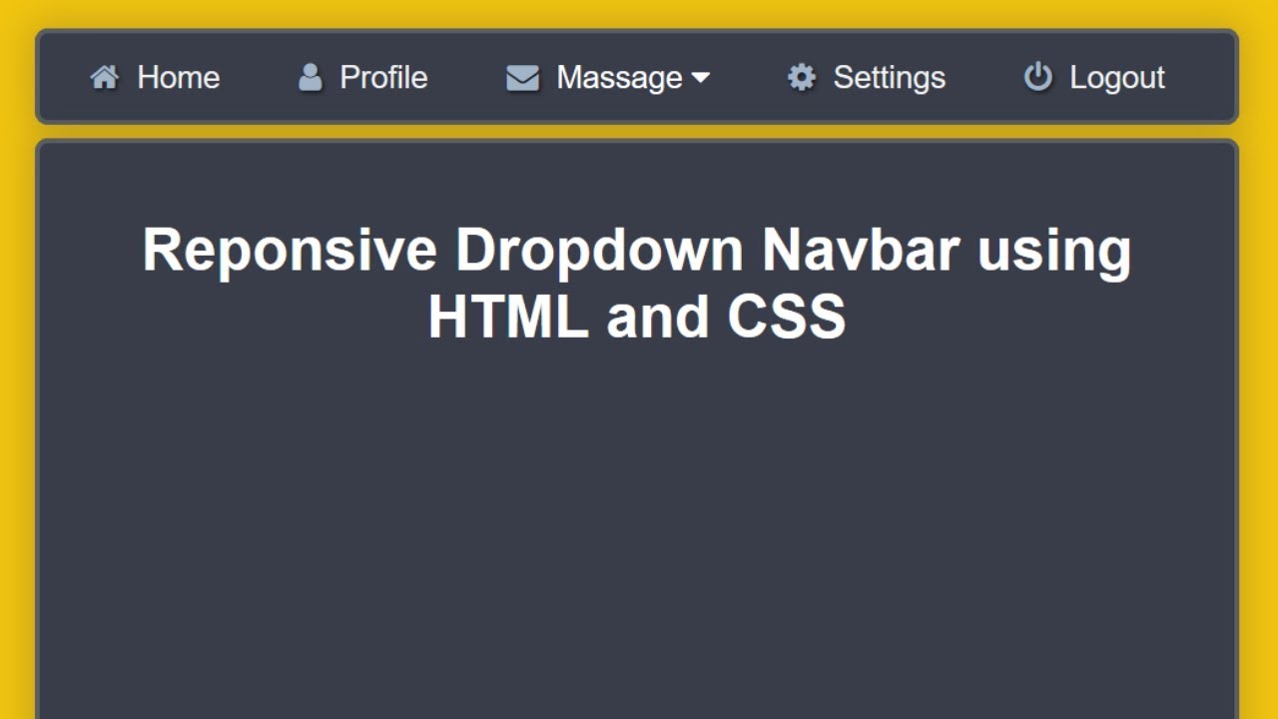The width and height of the screenshot is (1278, 719).
Task: Expand the Massage dropdown caret arrow
Action: pos(700,78)
